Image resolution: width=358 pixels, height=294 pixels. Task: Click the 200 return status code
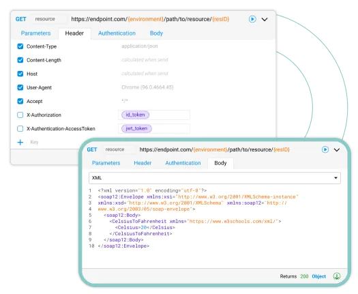coord(304,276)
